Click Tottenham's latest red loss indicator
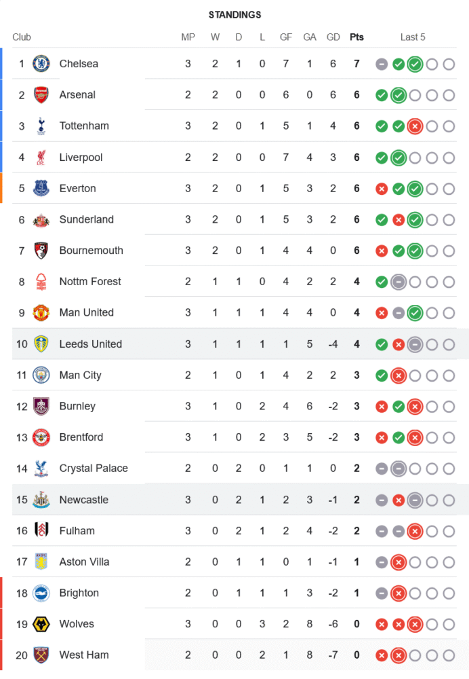This screenshot has width=469, height=679. point(415,126)
